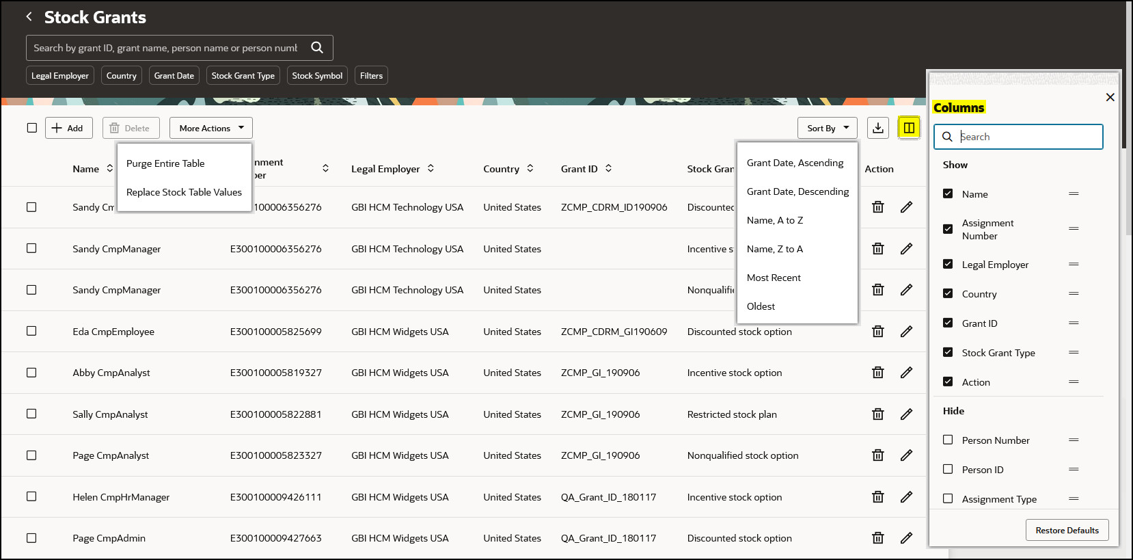Delete the Page CmpAdmin row

pyautogui.click(x=878, y=538)
